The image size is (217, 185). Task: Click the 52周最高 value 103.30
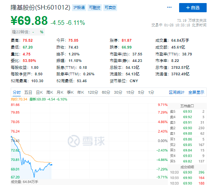click(37, 81)
